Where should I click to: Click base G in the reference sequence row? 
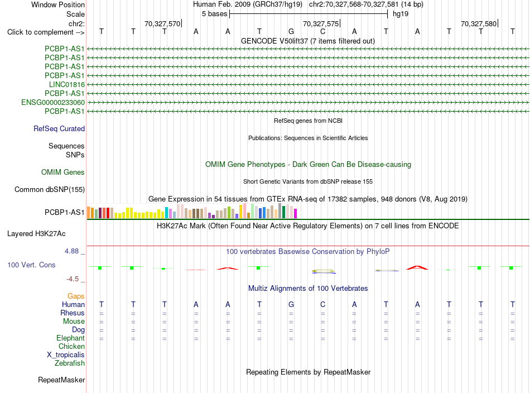[291, 31]
